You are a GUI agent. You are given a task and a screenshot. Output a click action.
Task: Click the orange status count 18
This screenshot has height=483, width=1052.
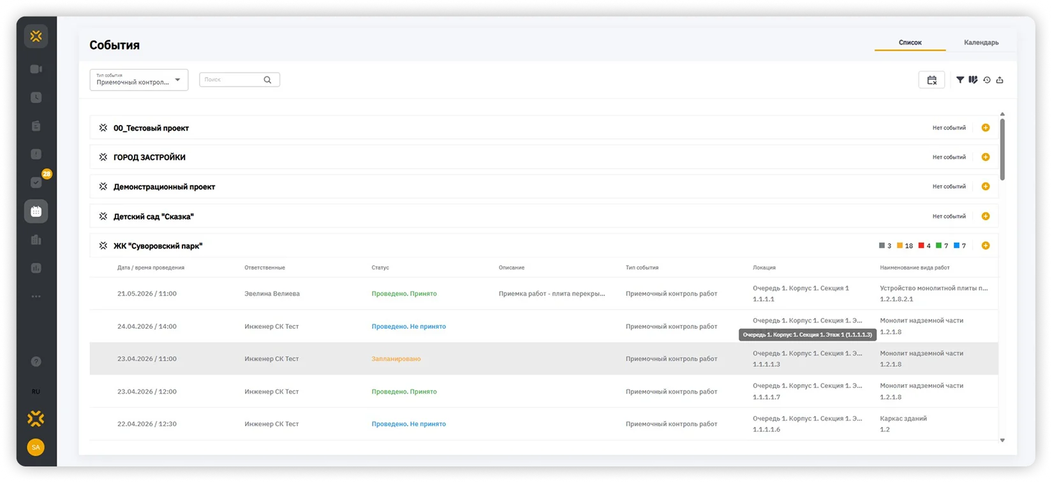(x=905, y=246)
